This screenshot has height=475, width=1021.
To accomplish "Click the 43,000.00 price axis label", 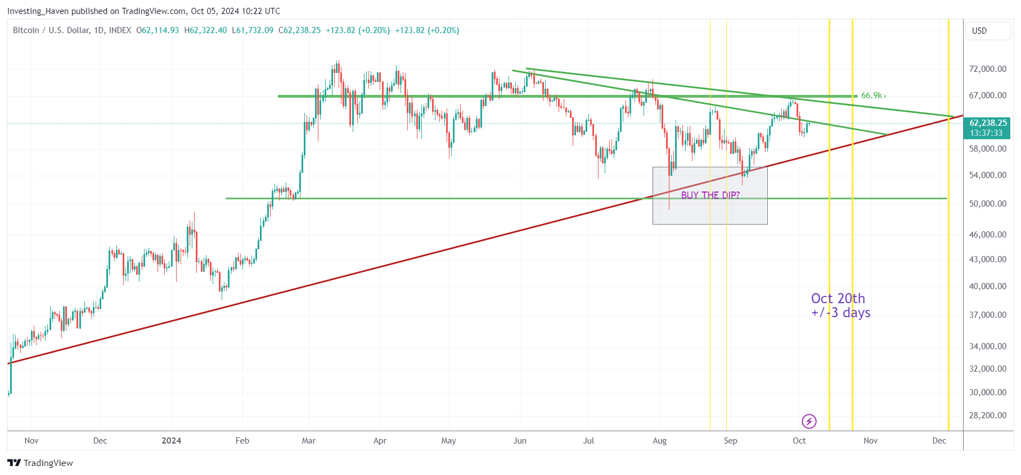I will tap(988, 259).
